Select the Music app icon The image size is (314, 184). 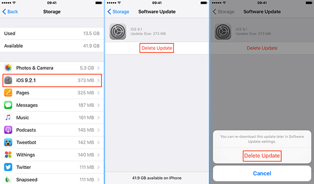pos(8,118)
